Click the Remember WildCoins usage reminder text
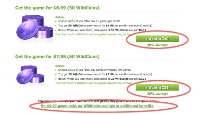This screenshot has height=115, width=202. coord(97,101)
